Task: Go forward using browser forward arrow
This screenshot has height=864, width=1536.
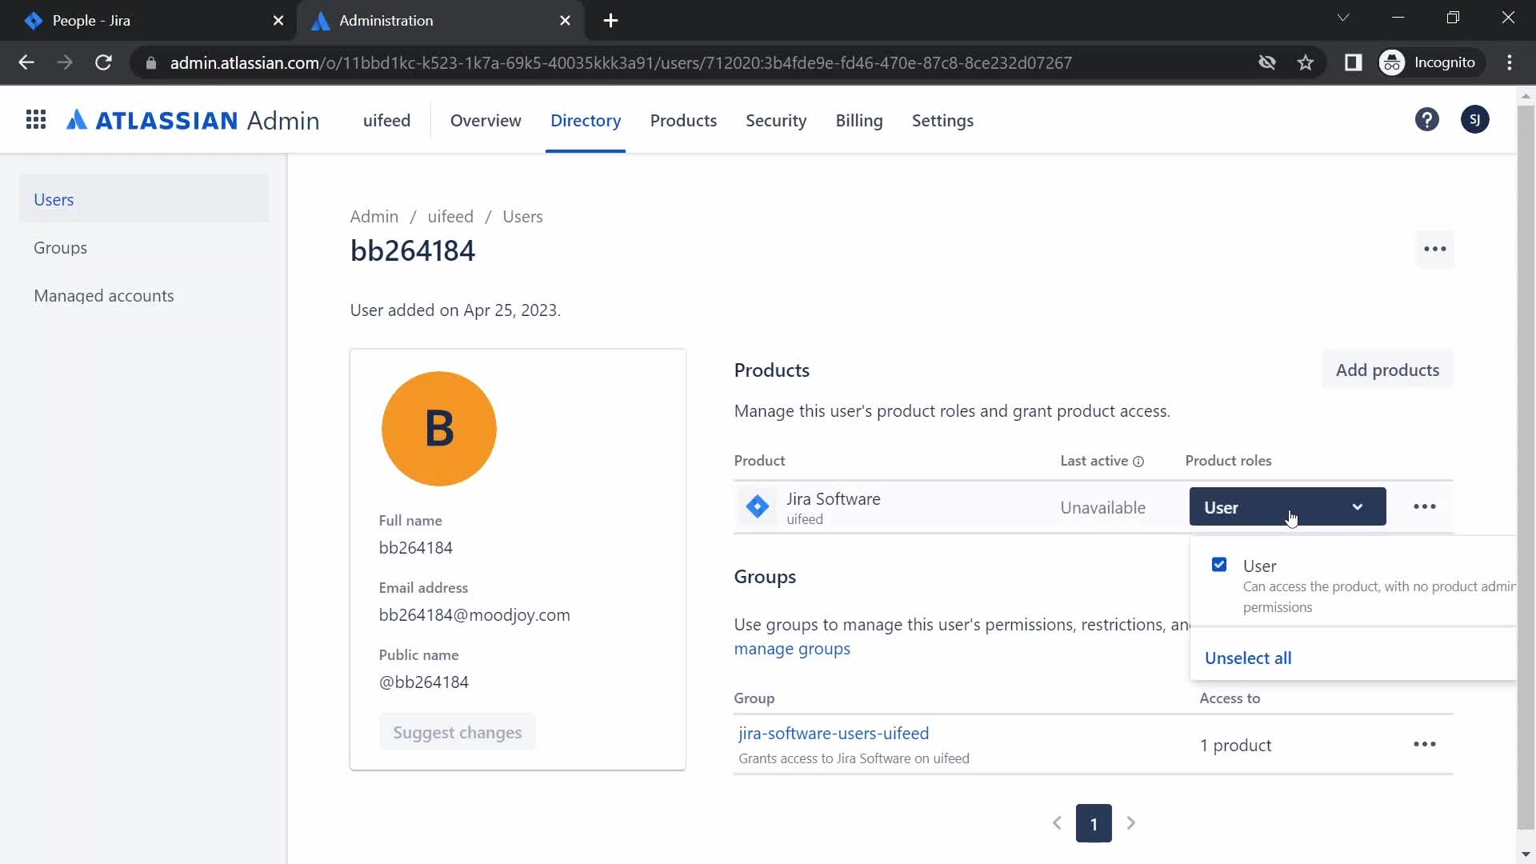Action: click(x=65, y=62)
